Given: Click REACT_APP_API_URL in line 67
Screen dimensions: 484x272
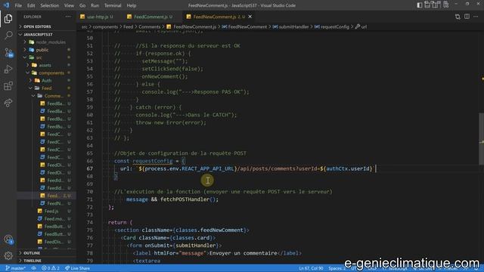Looking at the screenshot, I should pyautogui.click(x=208, y=168).
